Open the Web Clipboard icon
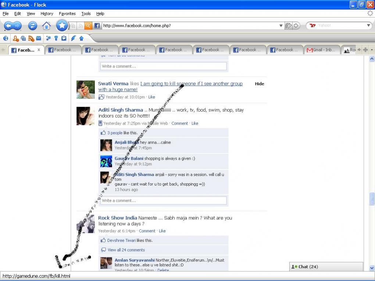 click(x=64, y=38)
